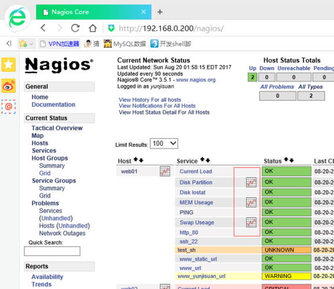Viewport: 334px width, 289px height.
Task: Open the MySQL数据 bookmark
Action: (125, 44)
